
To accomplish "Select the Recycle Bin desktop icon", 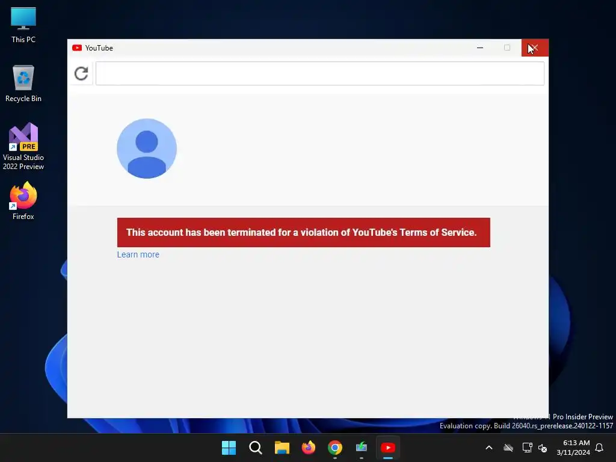I will [23, 84].
